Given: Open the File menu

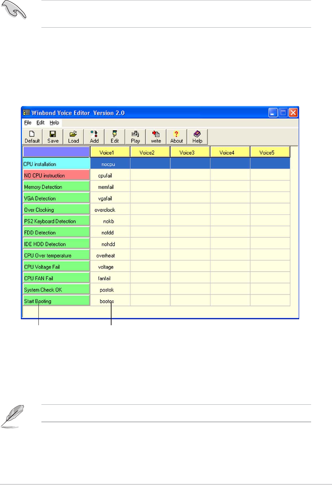Looking at the screenshot, I should coord(28,122).
